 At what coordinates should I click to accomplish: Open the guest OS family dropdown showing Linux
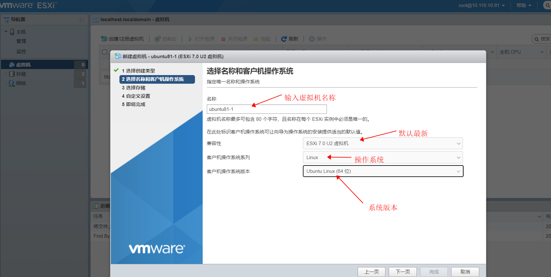383,157
